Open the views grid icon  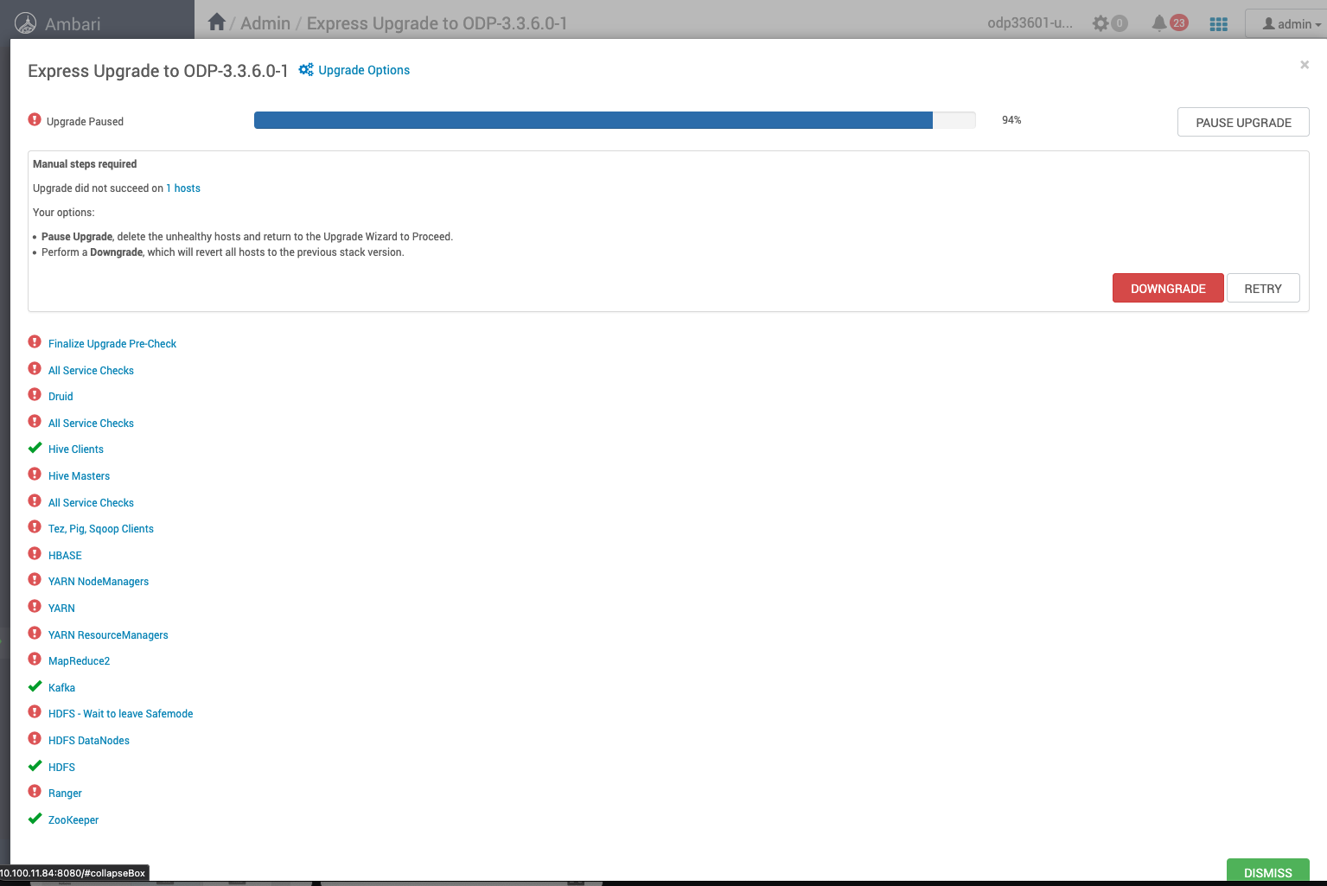[1219, 24]
